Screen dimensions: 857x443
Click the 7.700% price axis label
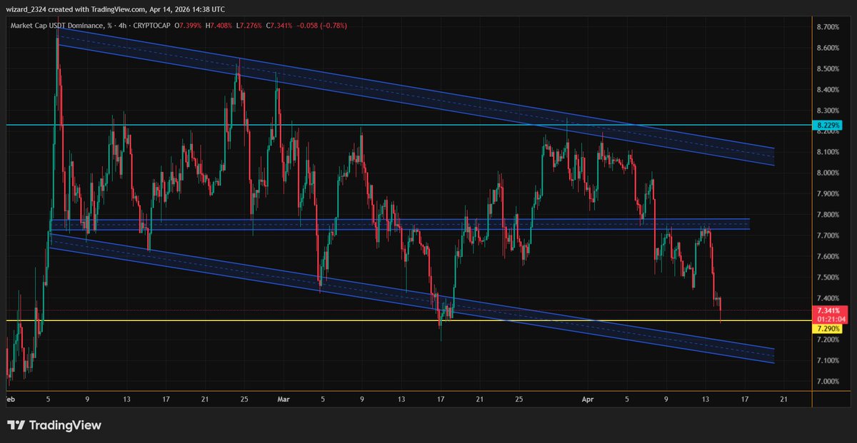pyautogui.click(x=827, y=235)
